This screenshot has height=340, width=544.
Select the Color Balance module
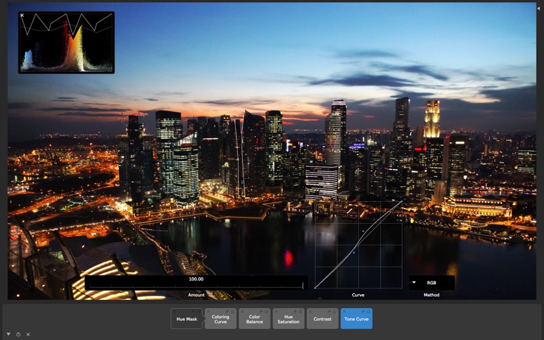coord(254,319)
